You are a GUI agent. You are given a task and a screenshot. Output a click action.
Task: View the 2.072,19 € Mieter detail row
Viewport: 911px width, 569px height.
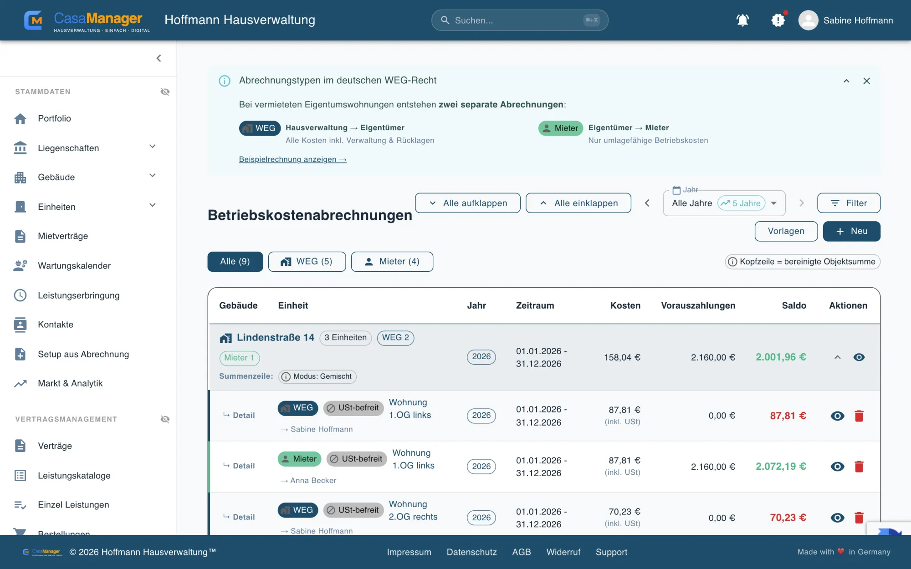[837, 467]
